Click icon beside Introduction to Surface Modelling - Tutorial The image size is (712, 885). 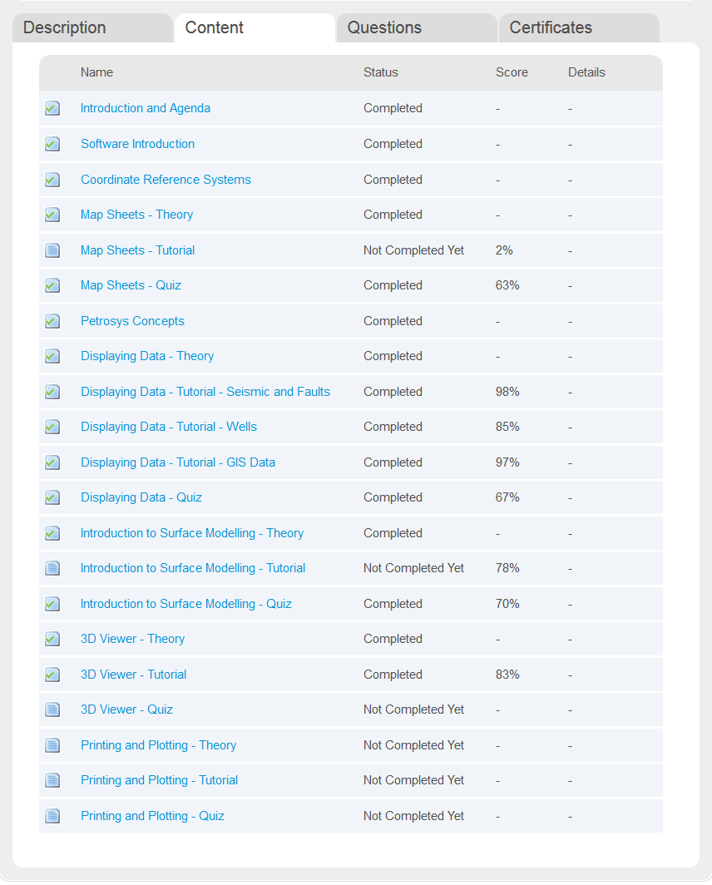pos(52,568)
